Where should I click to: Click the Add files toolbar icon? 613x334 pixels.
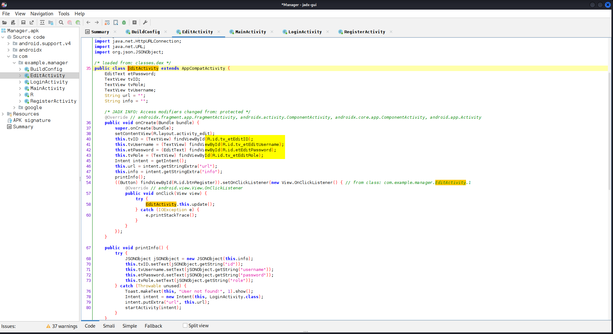tap(13, 22)
